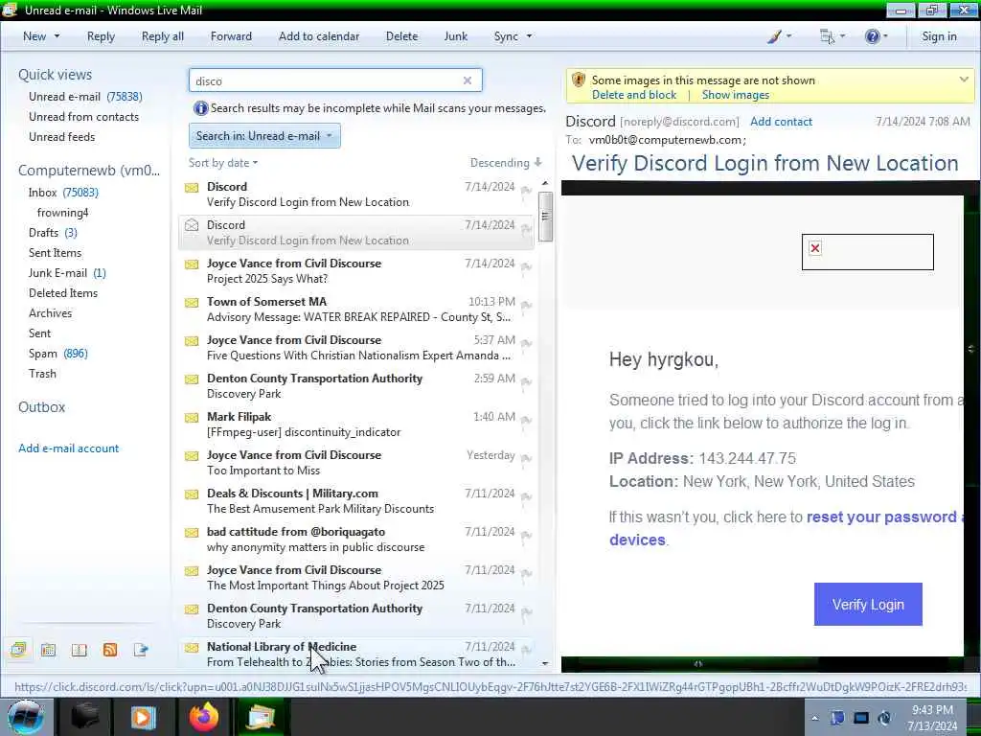The image size is (981, 736).
Task: Open the media player taskbar icon
Action: click(143, 717)
